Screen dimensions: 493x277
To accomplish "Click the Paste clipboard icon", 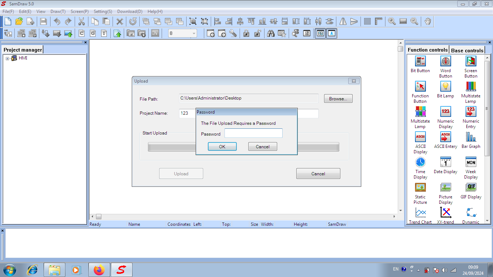I will click(106, 21).
